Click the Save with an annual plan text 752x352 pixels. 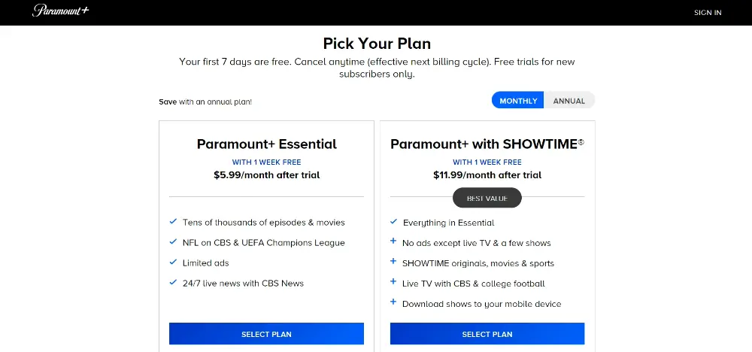pos(205,102)
